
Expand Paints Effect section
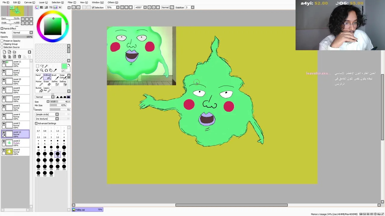[x=2, y=28]
